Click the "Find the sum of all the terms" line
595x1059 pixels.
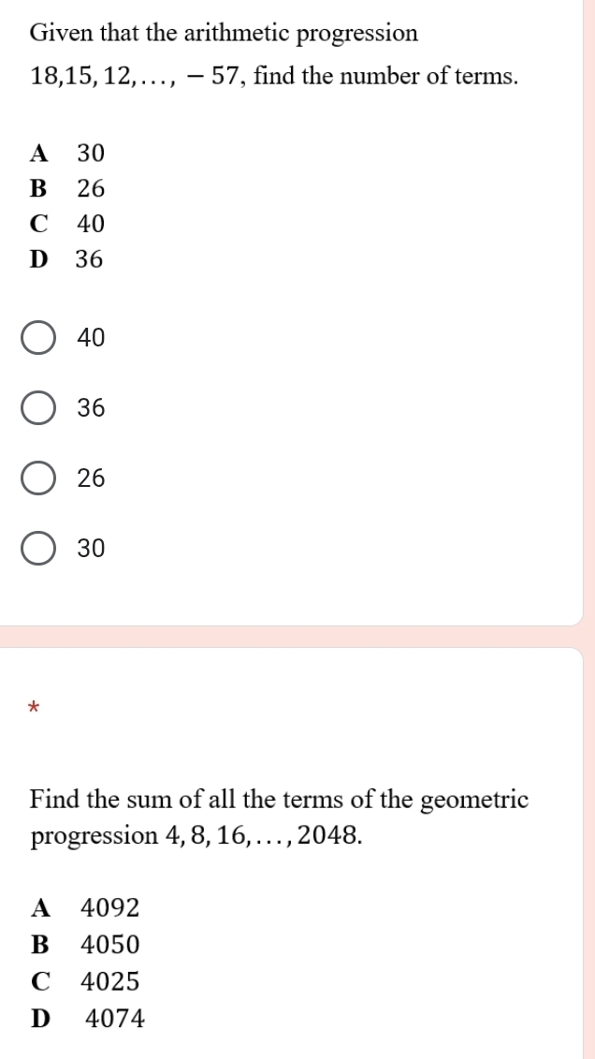(x=279, y=801)
